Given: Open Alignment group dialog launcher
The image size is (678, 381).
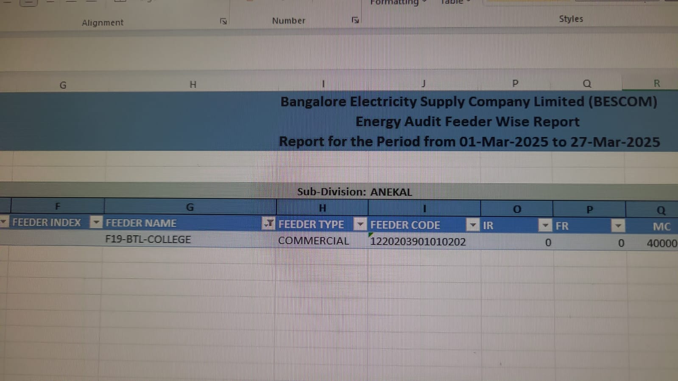Looking at the screenshot, I should click(x=223, y=21).
